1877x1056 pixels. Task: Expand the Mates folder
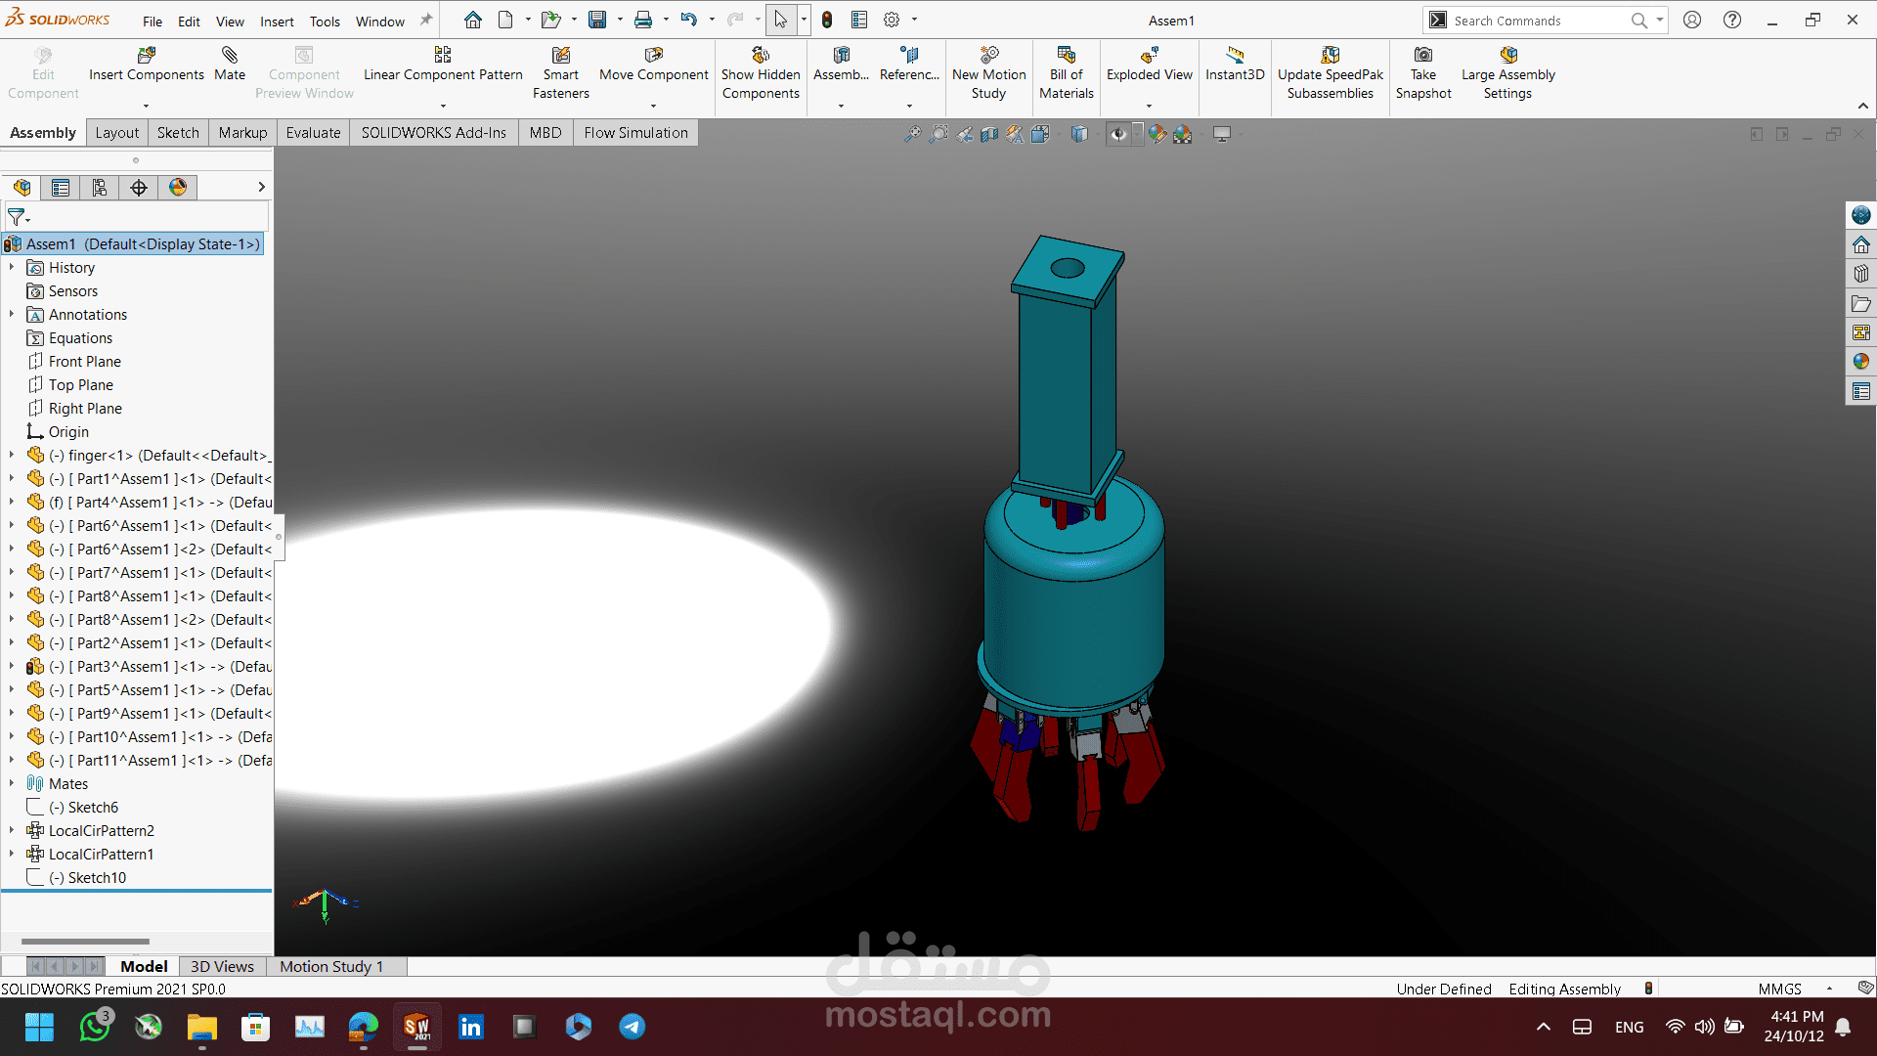pyautogui.click(x=12, y=783)
